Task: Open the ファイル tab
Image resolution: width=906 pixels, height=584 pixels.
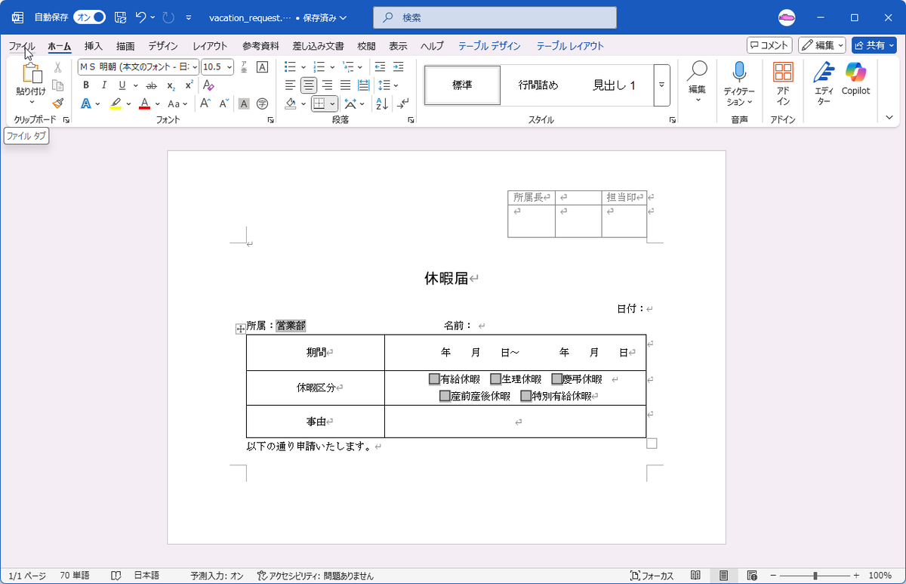Action: (22, 46)
